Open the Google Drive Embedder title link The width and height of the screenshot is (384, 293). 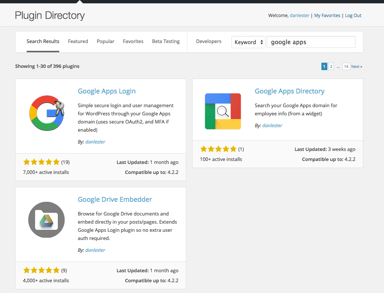(115, 199)
